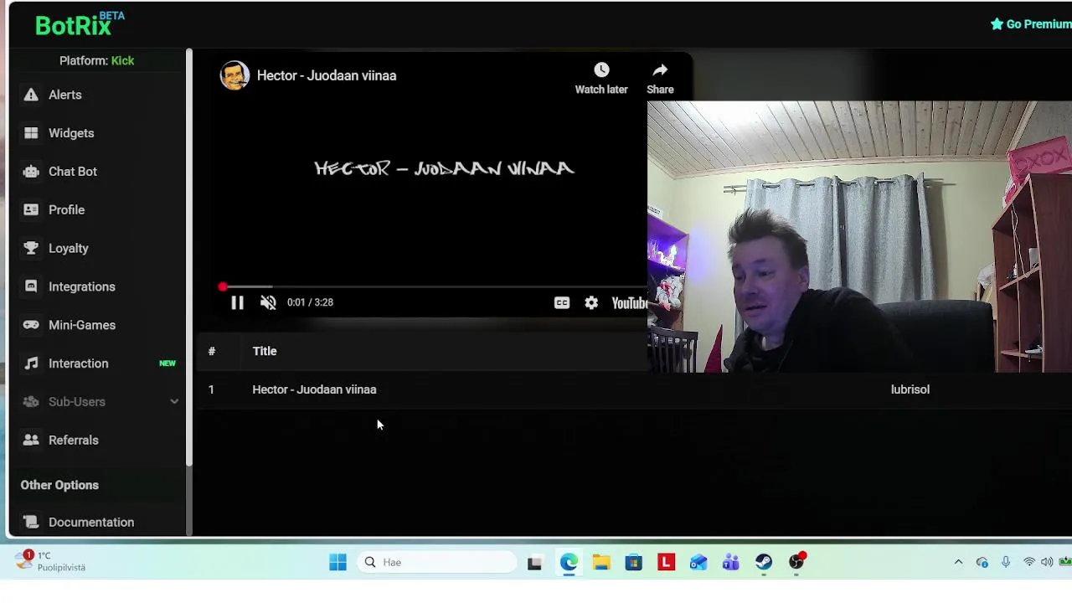Image resolution: width=1072 pixels, height=603 pixels.
Task: Show hidden system tray icons
Action: [x=958, y=562]
